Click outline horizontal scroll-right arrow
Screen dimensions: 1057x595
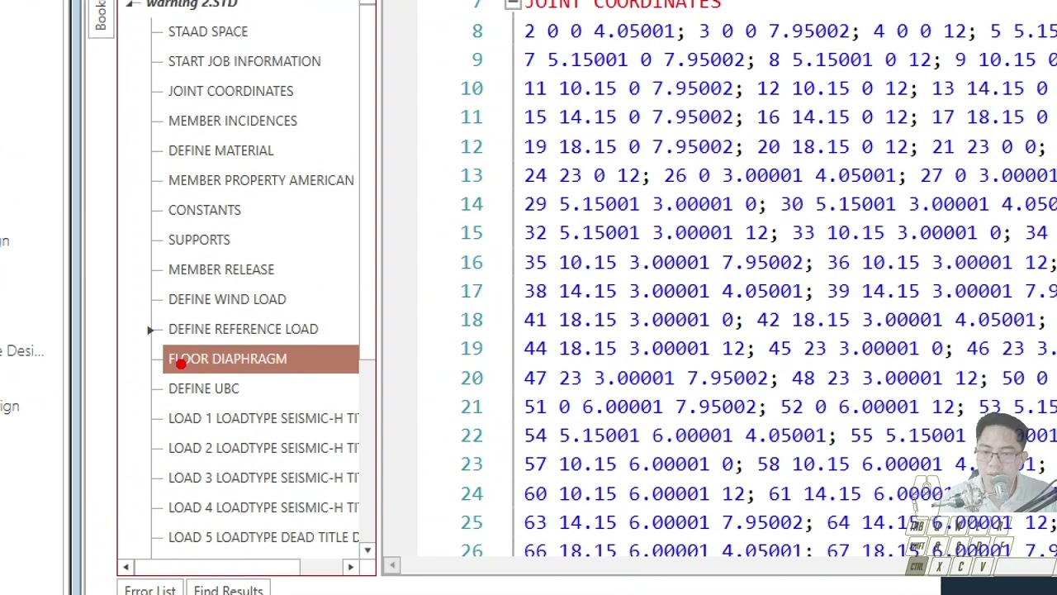pos(350,567)
